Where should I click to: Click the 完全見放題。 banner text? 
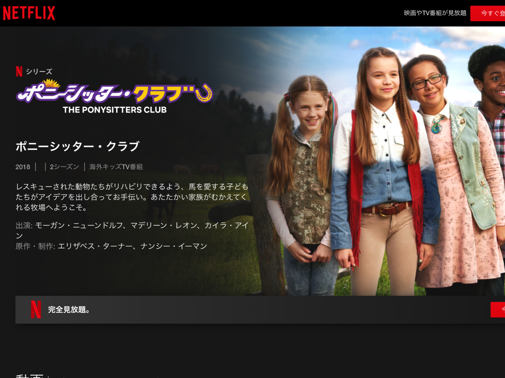click(69, 310)
